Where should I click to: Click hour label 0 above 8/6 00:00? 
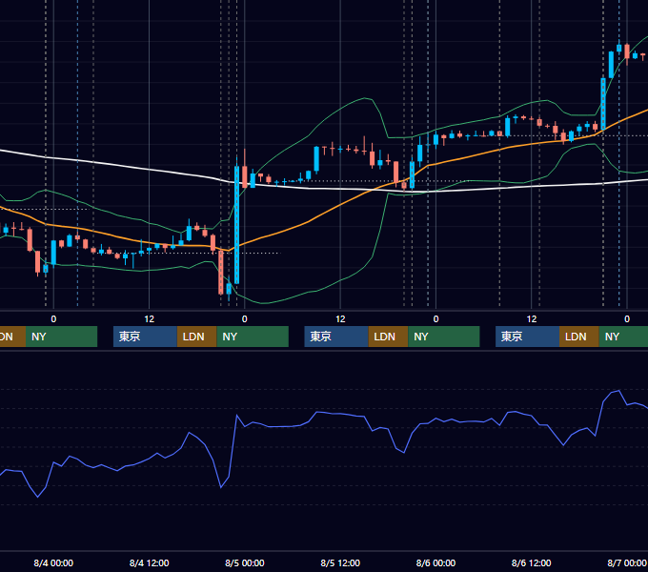(x=435, y=319)
